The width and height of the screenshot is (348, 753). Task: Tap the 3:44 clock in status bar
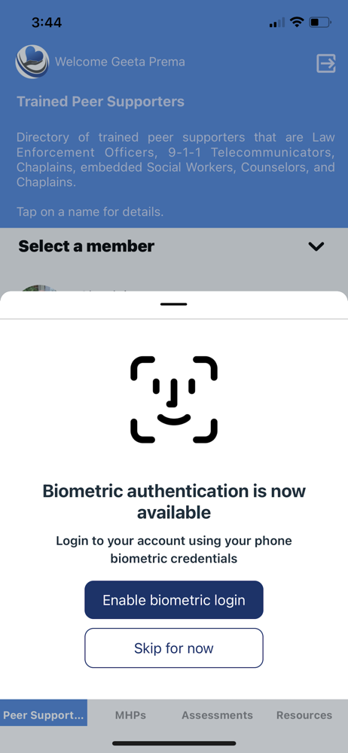(x=47, y=22)
